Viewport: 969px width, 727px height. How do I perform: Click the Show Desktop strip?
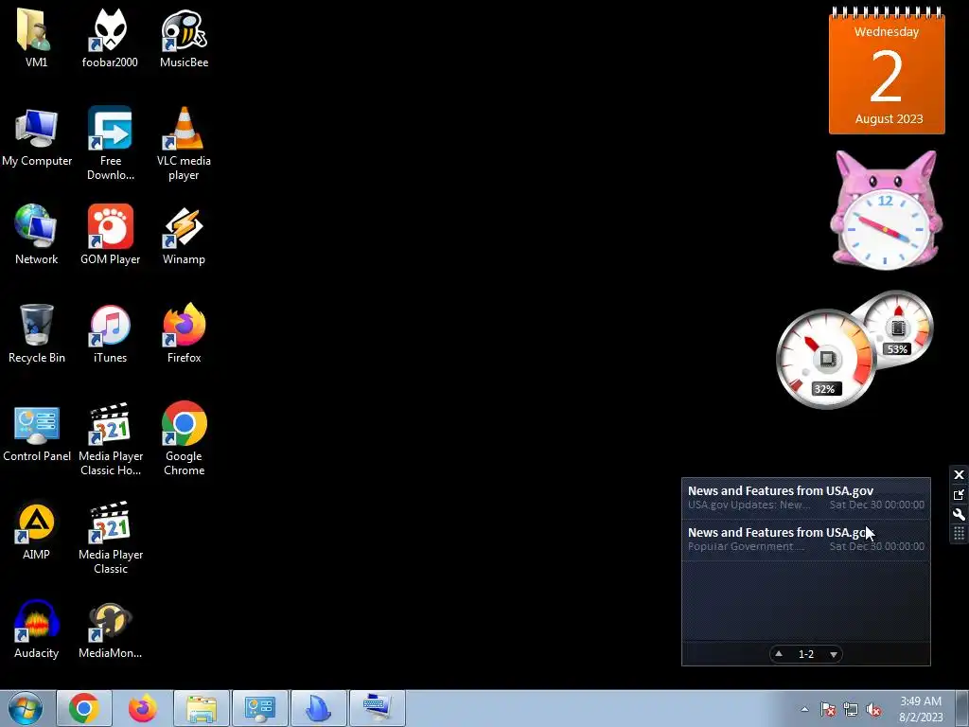tap(961, 708)
